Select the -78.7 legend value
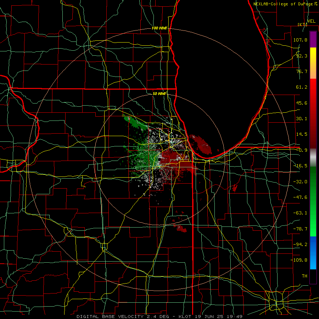The width and height of the screenshot is (319, 319). pos(300,229)
